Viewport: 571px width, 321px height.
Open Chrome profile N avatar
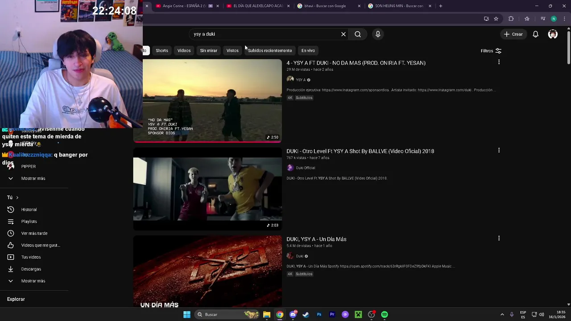pyautogui.click(x=554, y=19)
